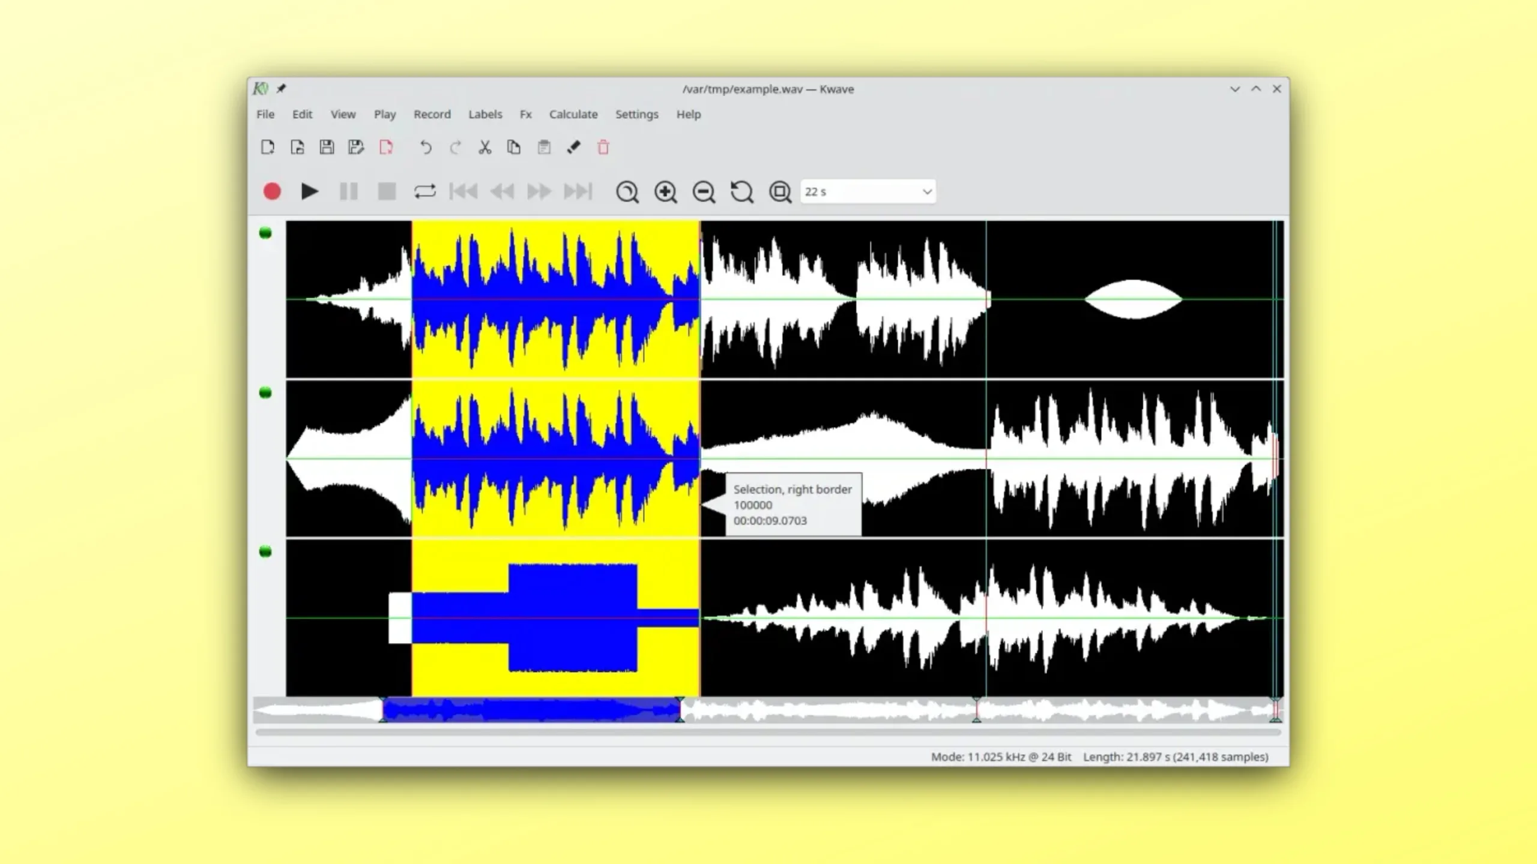1537x864 pixels.
Task: Click the blue selection in overview strip
Action: coord(531,710)
